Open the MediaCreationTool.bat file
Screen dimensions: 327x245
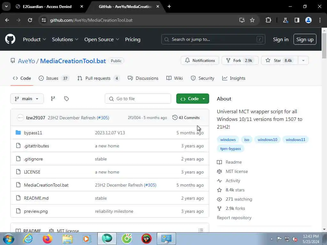click(x=46, y=185)
